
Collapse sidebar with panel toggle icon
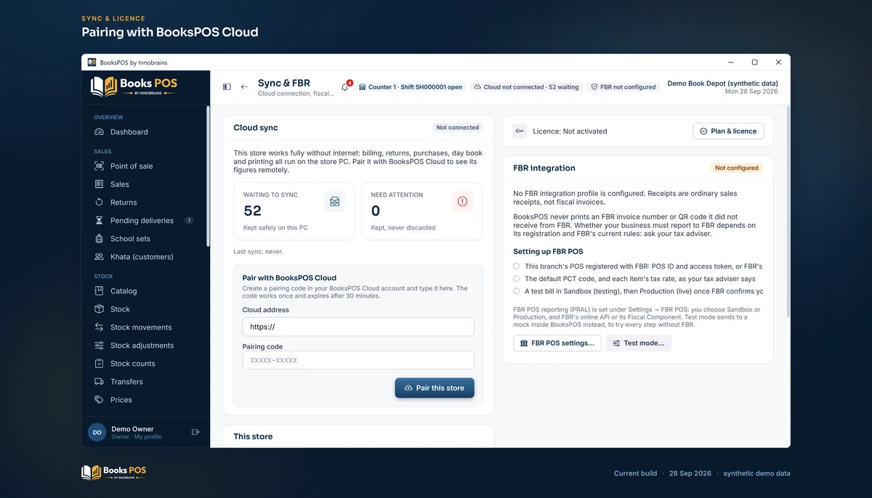tap(227, 87)
